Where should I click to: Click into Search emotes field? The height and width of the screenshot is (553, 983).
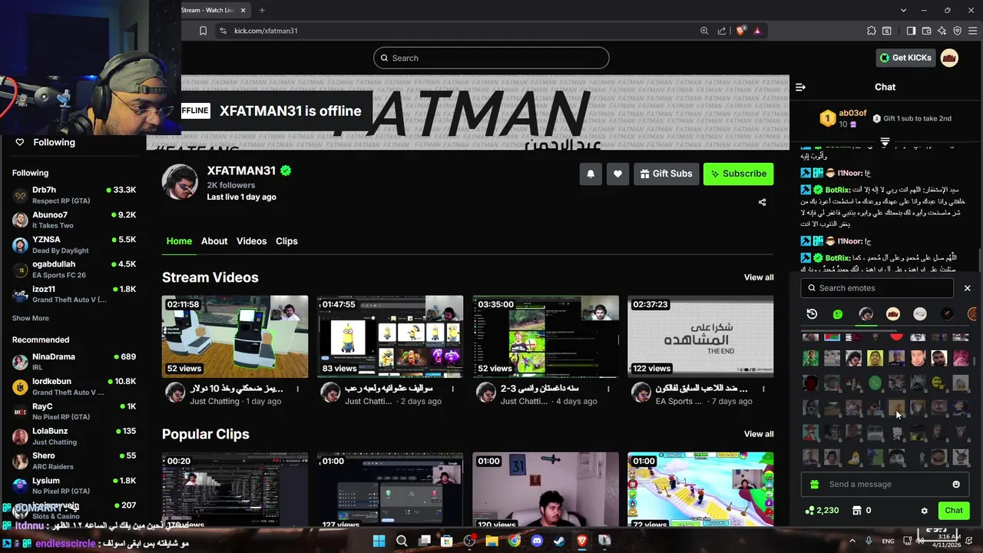pos(877,288)
